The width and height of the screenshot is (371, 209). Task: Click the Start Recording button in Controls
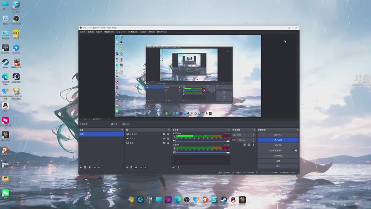[x=278, y=145]
